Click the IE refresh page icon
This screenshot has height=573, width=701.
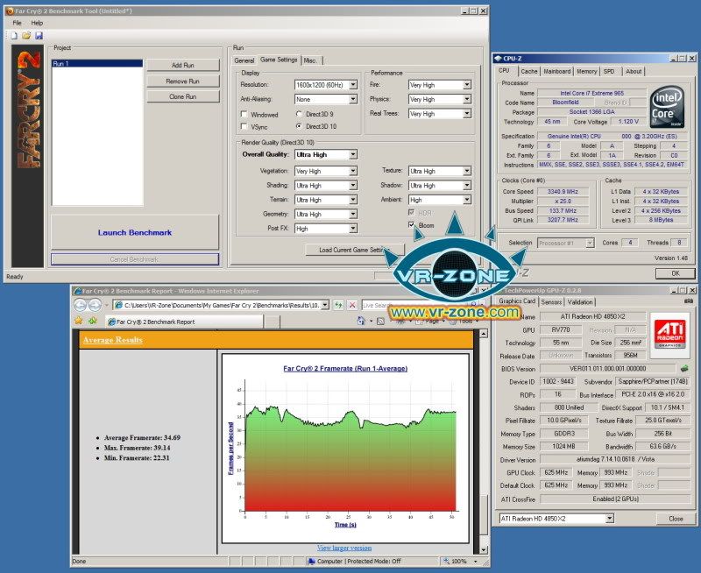coord(337,305)
